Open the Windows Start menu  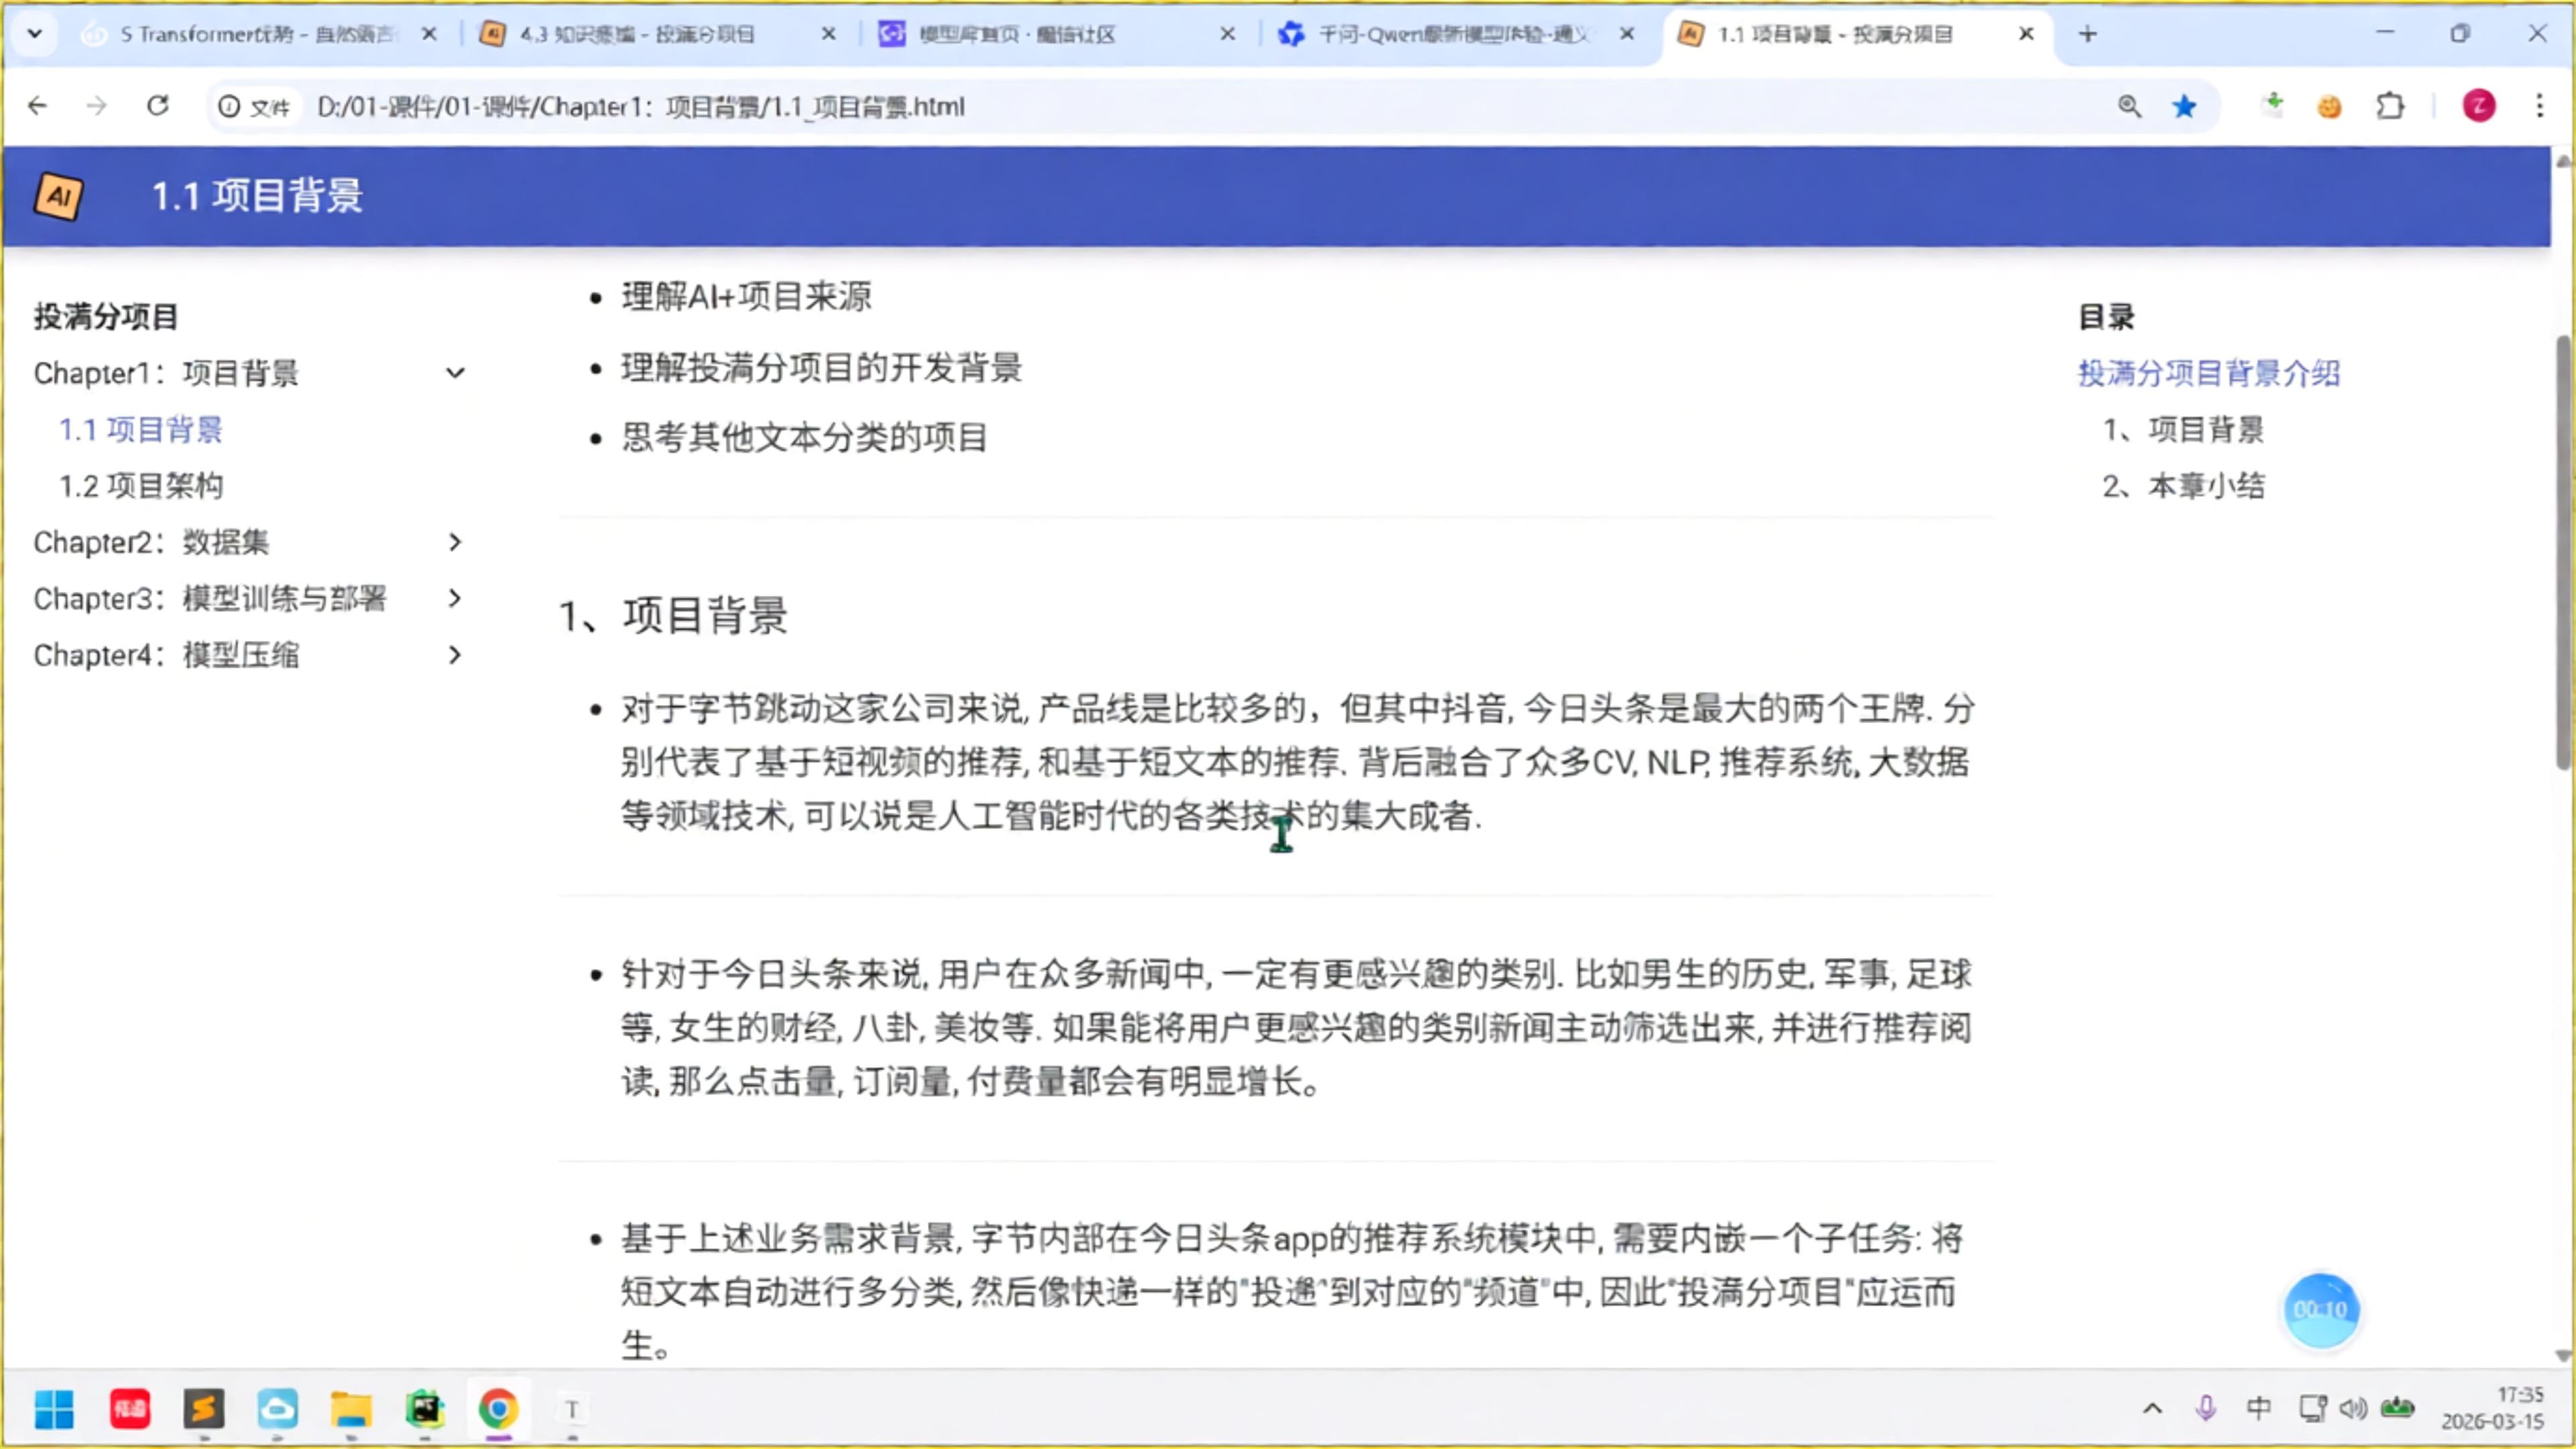[54, 1410]
